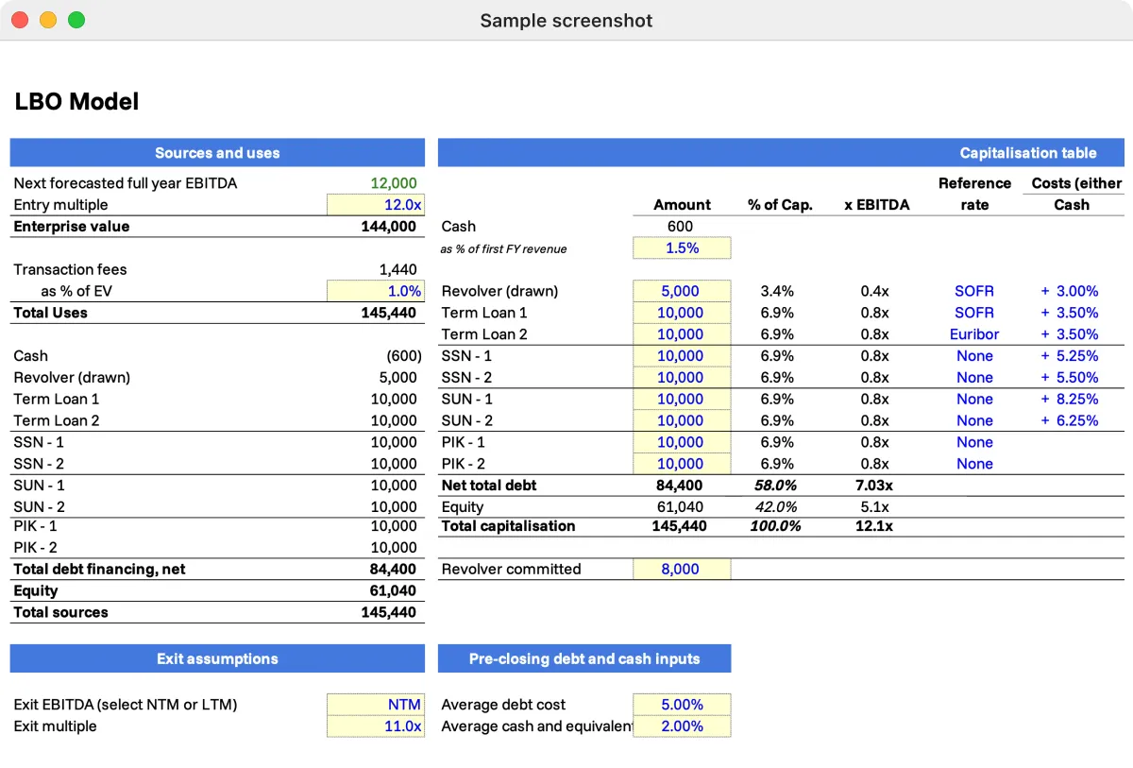The image size is (1133, 768).
Task: Select the Pre-closing debt and cash inputs header
Action: (x=583, y=658)
